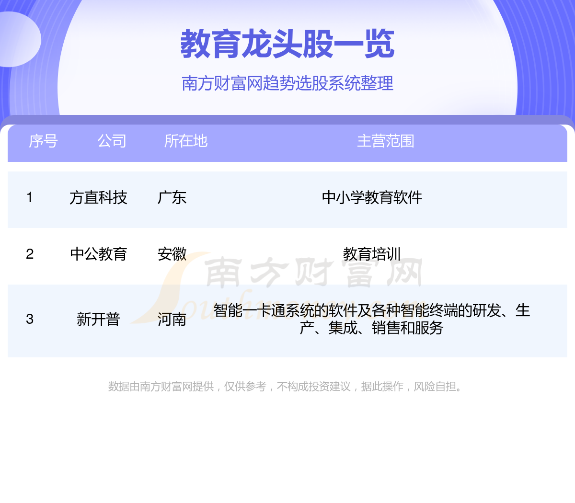
Task: Click location cell 安徽
Action: click(172, 254)
